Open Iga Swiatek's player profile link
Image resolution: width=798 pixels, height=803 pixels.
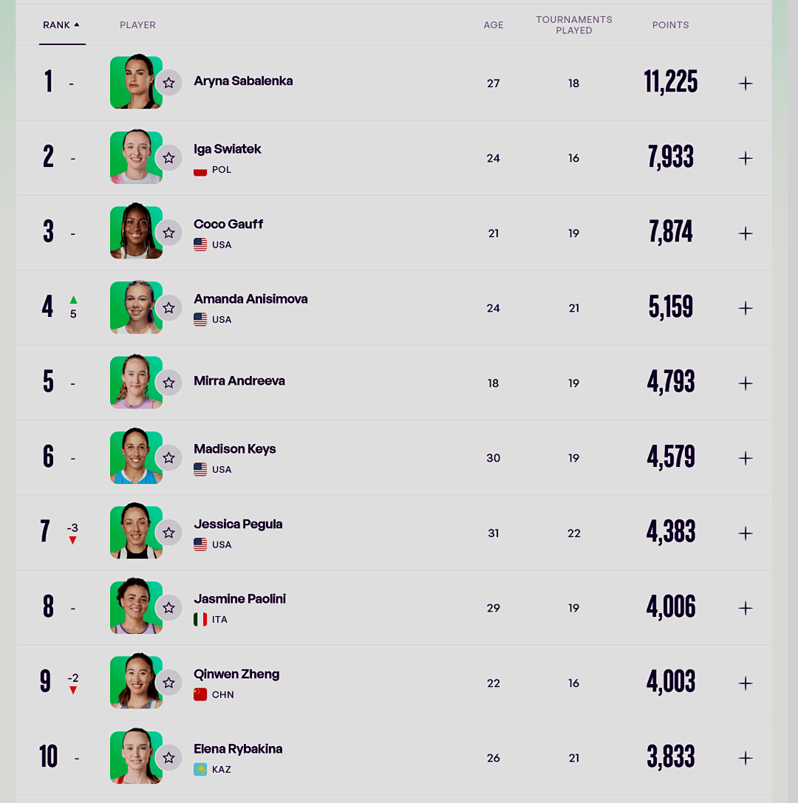coord(228,149)
